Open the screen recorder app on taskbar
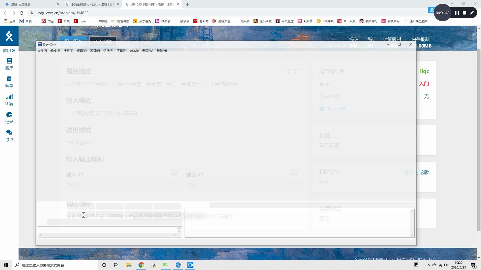Viewport: 481px width, 270px height. 190,265
